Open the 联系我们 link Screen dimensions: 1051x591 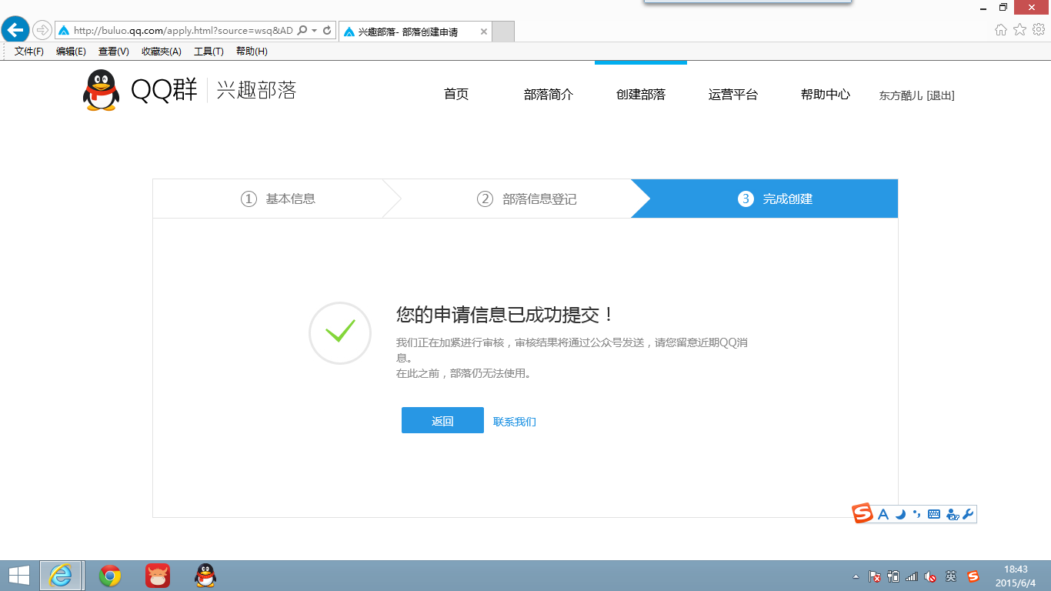point(515,422)
